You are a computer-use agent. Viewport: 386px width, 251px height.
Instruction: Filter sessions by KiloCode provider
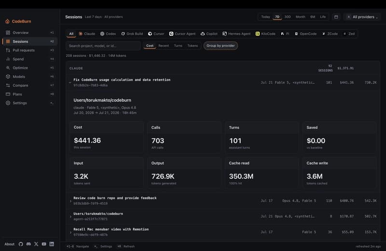(266, 34)
